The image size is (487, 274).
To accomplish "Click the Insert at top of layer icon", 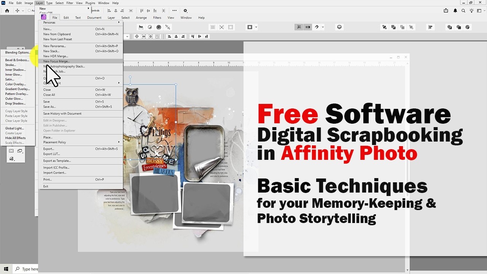I will pos(459,27).
